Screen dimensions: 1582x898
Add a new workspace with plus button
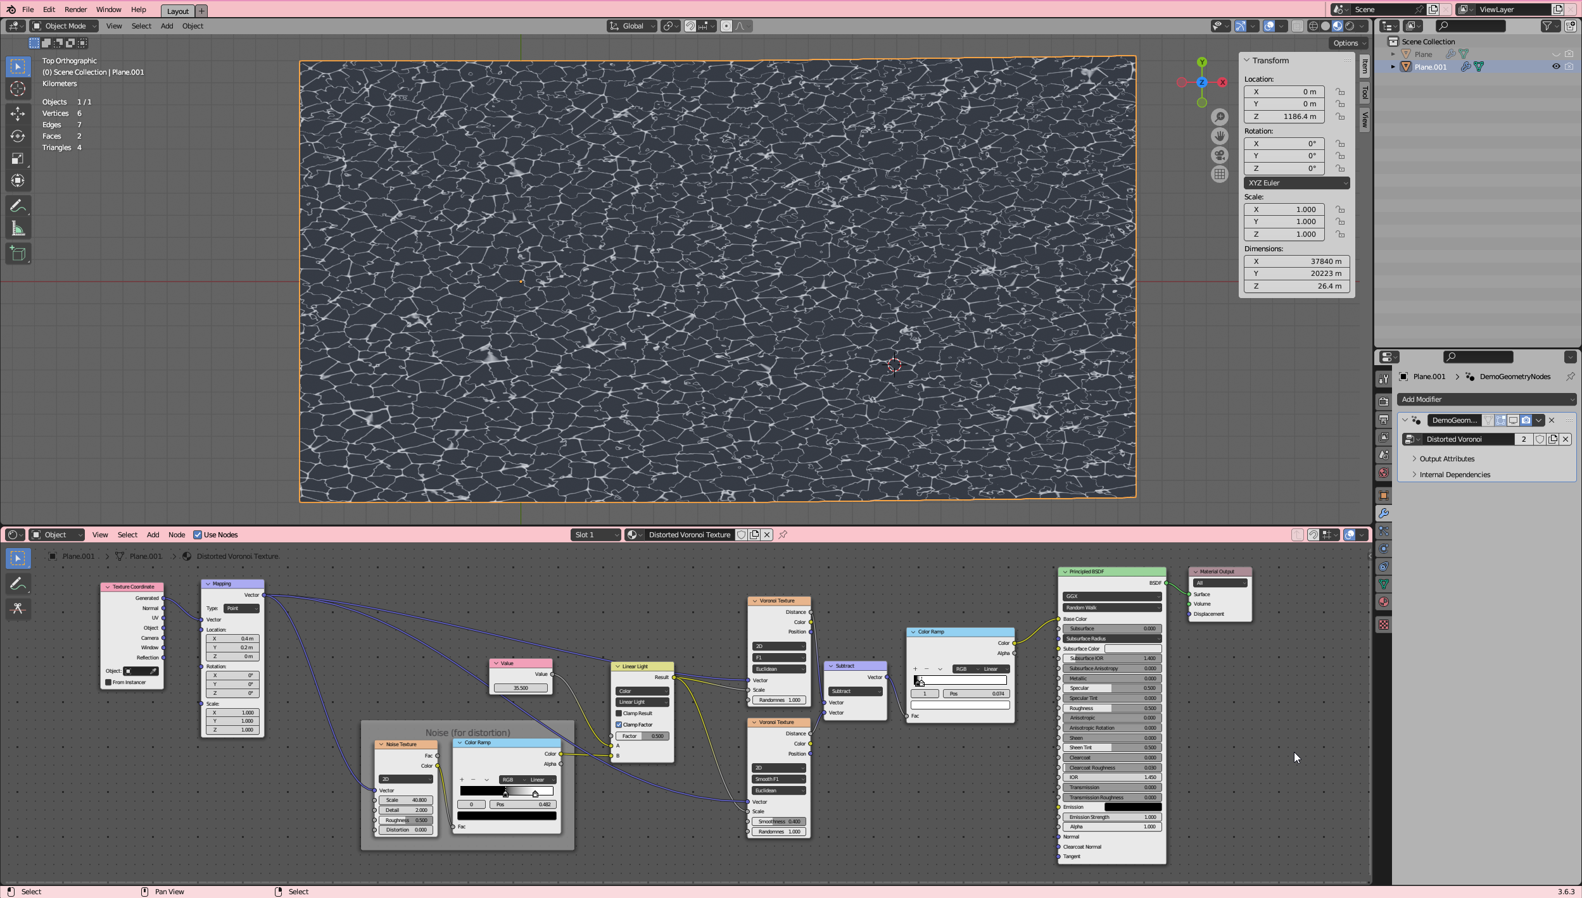tap(201, 11)
